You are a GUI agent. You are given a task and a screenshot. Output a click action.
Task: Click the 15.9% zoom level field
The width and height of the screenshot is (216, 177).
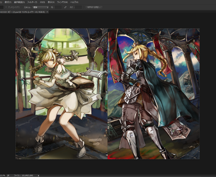(3, 175)
